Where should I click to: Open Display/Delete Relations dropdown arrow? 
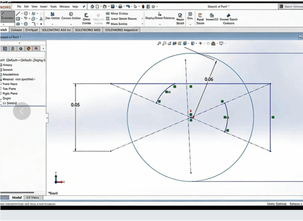click(159, 24)
